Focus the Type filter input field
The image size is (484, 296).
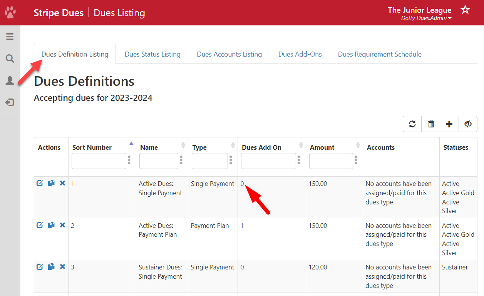click(210, 161)
